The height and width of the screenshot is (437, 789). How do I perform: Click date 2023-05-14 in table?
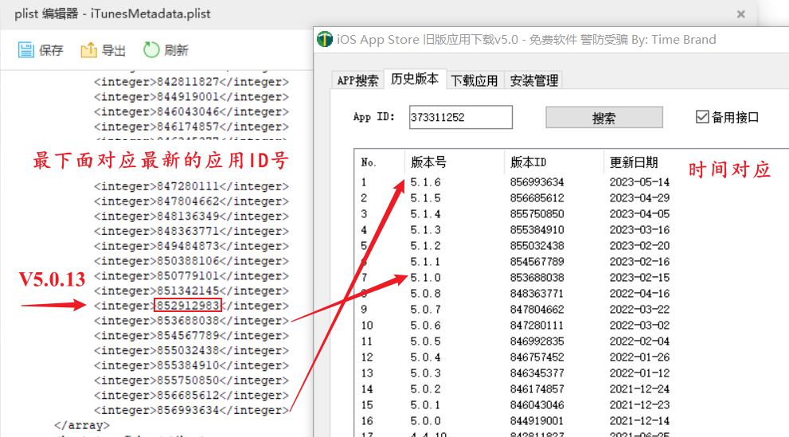click(x=639, y=182)
